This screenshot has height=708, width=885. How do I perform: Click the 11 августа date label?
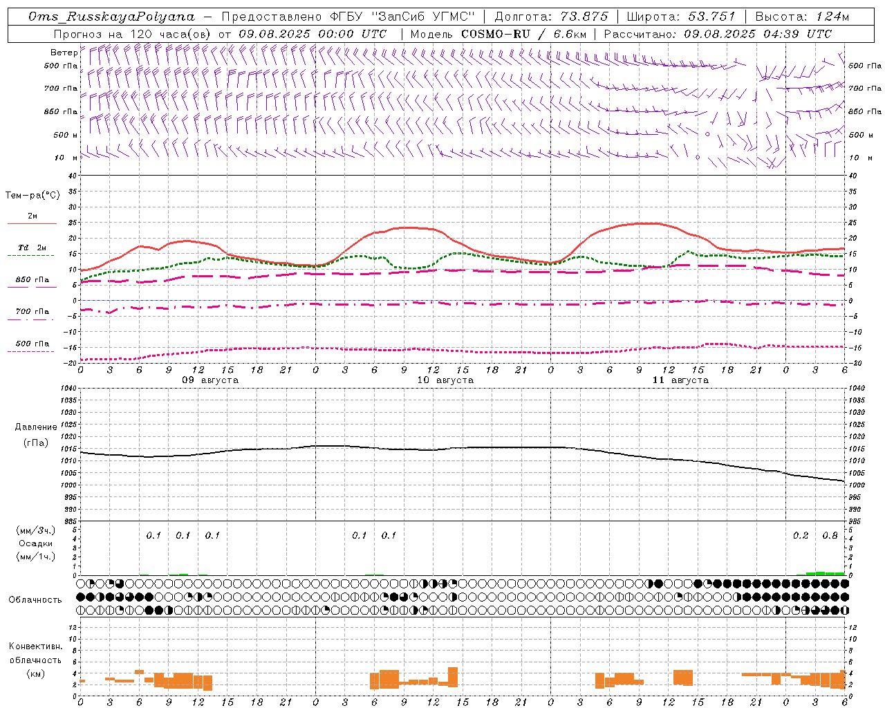[x=680, y=380]
